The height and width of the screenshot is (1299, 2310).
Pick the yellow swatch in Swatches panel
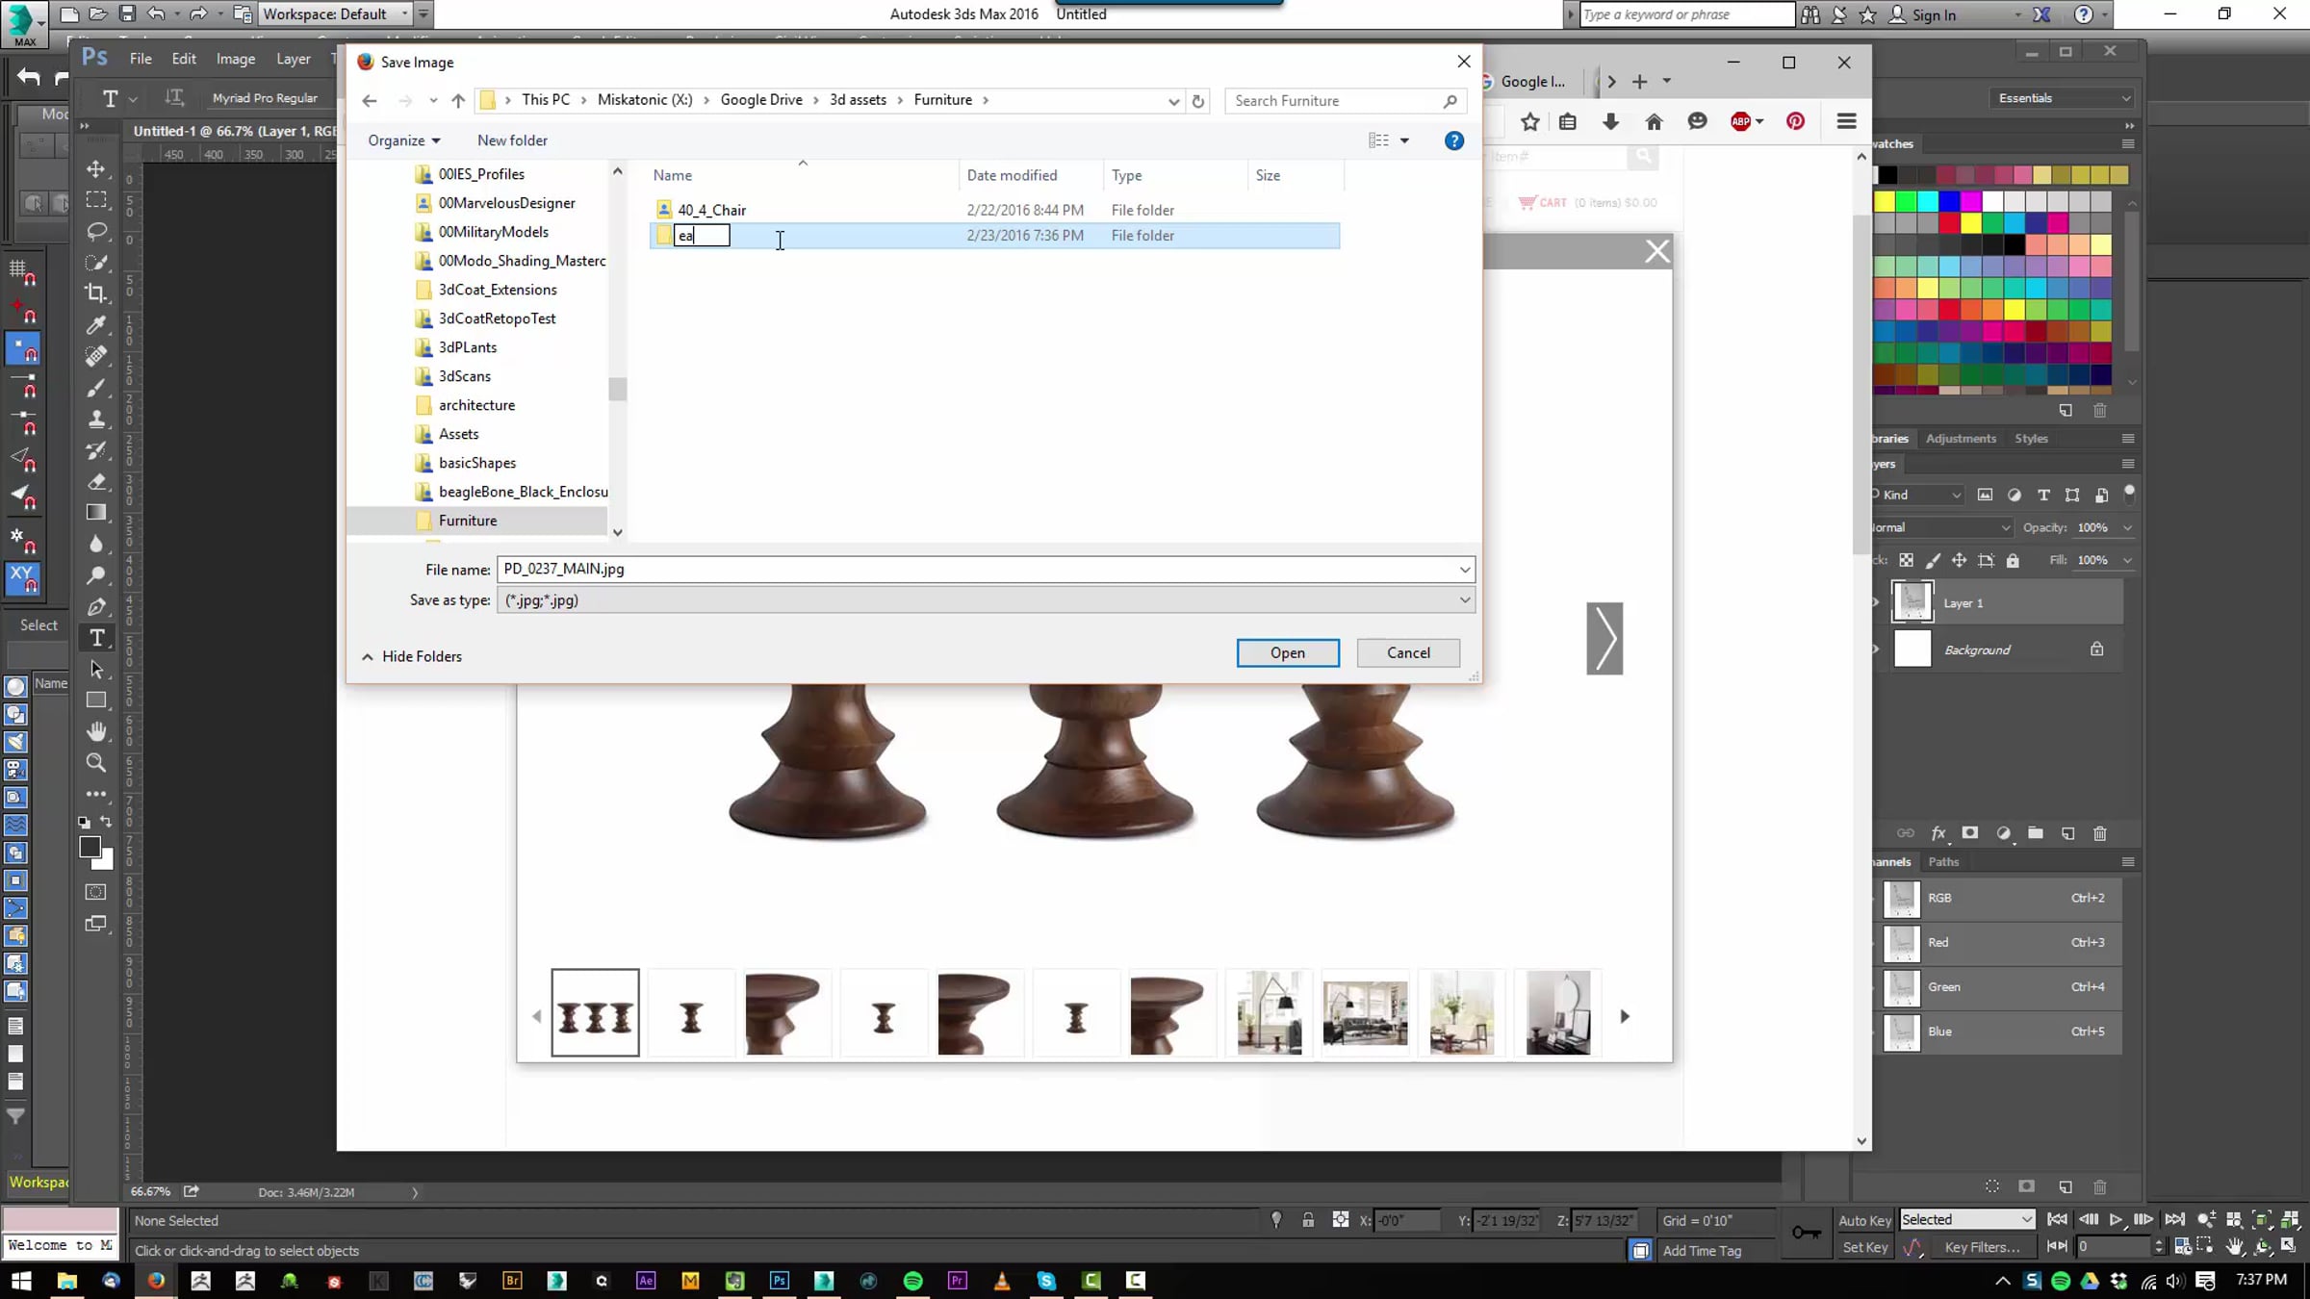coord(1885,201)
